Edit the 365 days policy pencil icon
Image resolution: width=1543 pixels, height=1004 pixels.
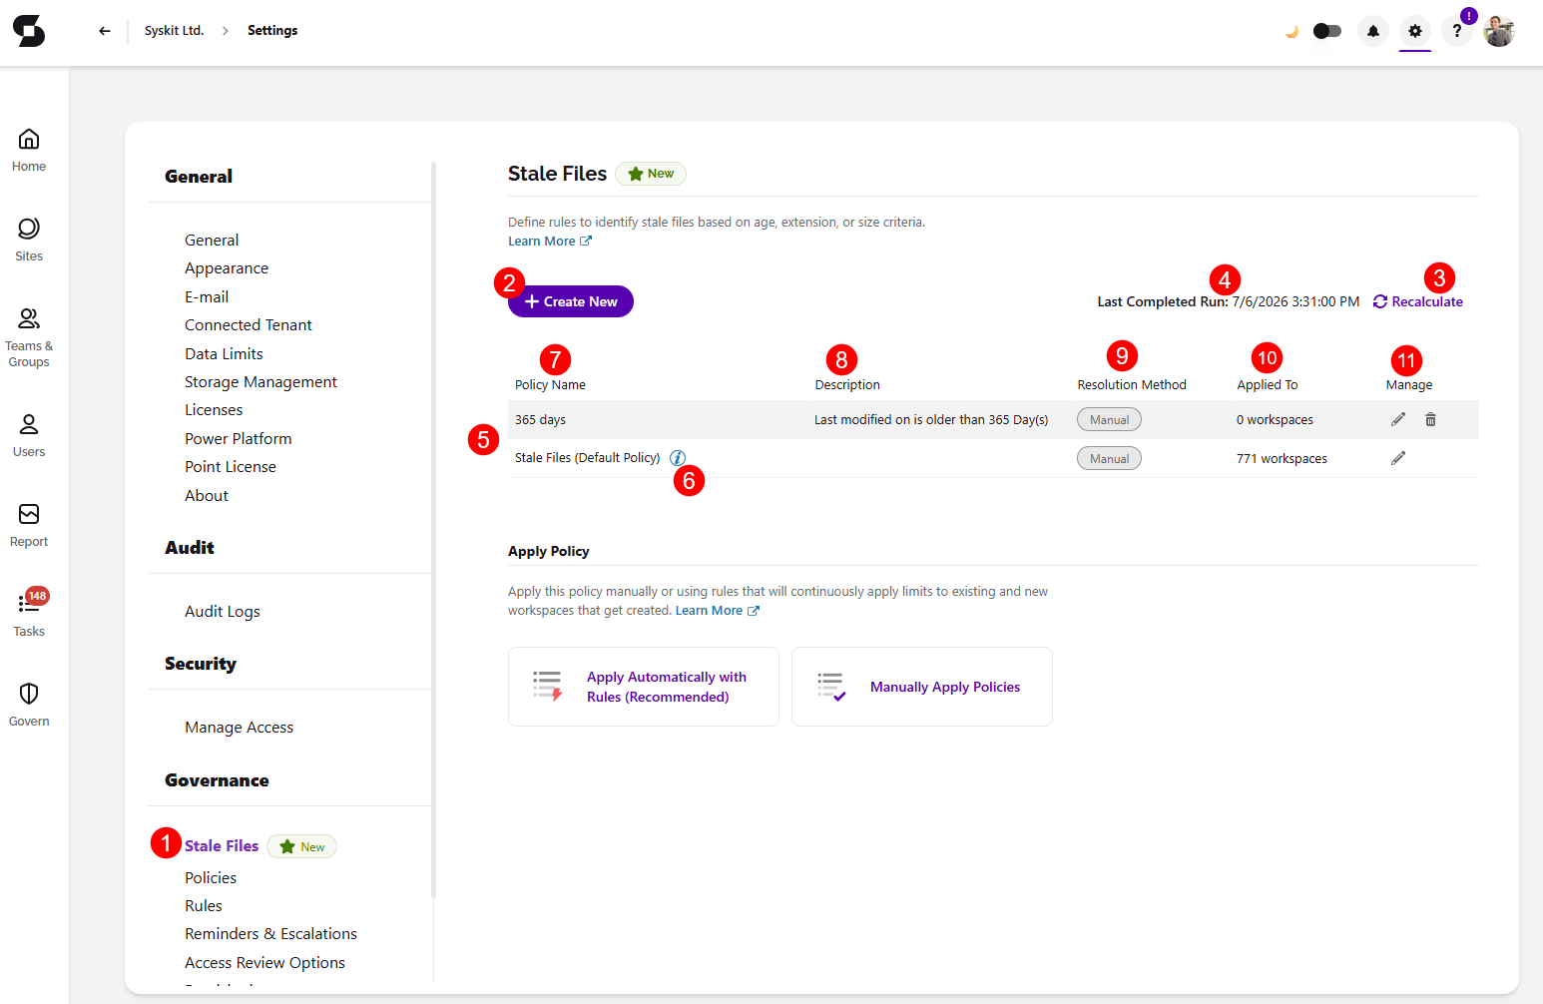1398,420
